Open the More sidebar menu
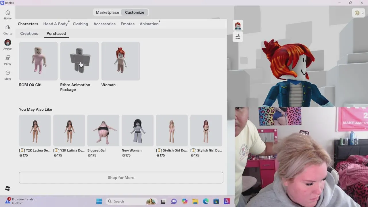Screen dimensions: 368x207 tap(8, 75)
